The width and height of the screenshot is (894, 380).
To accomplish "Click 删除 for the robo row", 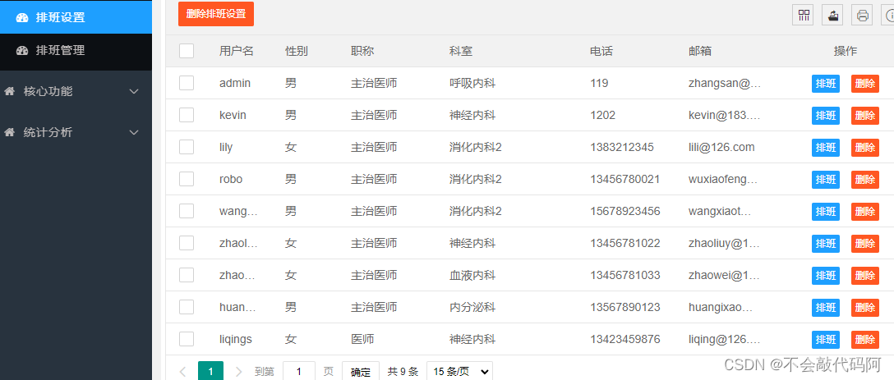I will click(x=865, y=180).
